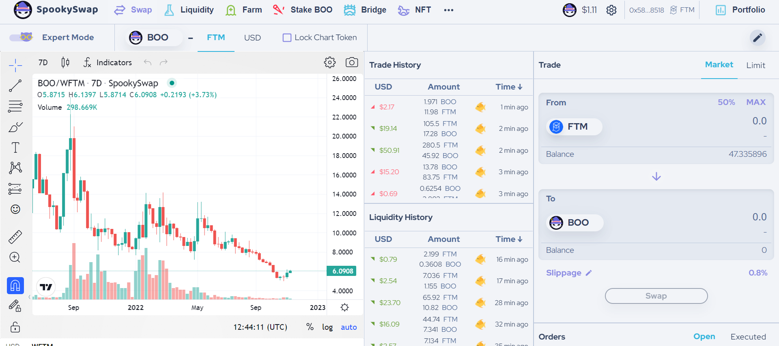Open explorer icon for $50.91 trade
The image size is (779, 346).
click(480, 150)
